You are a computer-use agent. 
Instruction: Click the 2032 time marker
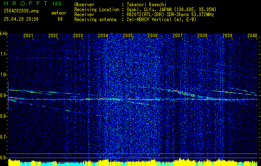(53, 35)
